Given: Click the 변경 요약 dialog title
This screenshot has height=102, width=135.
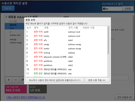Looking at the screenshot, I should (30, 20).
